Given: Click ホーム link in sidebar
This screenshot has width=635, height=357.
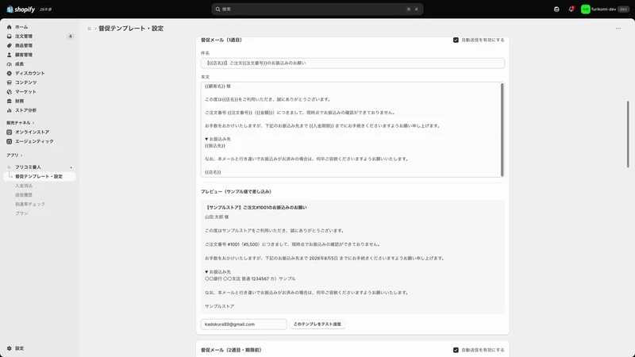Looking at the screenshot, I should [21, 27].
